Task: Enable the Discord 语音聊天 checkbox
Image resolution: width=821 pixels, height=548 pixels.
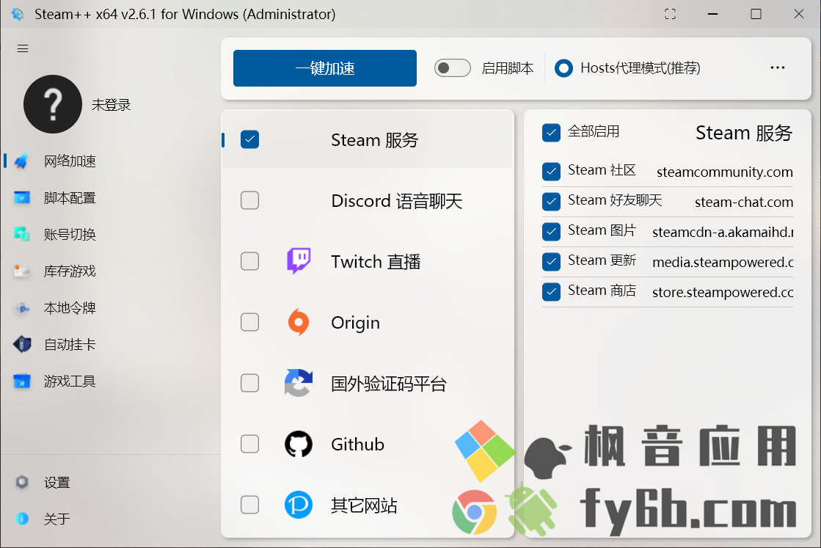Action: [249, 200]
